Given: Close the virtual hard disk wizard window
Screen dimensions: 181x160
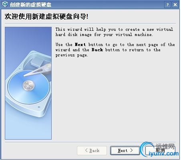Looking at the screenshot, I should pyautogui.click(x=175, y=5).
